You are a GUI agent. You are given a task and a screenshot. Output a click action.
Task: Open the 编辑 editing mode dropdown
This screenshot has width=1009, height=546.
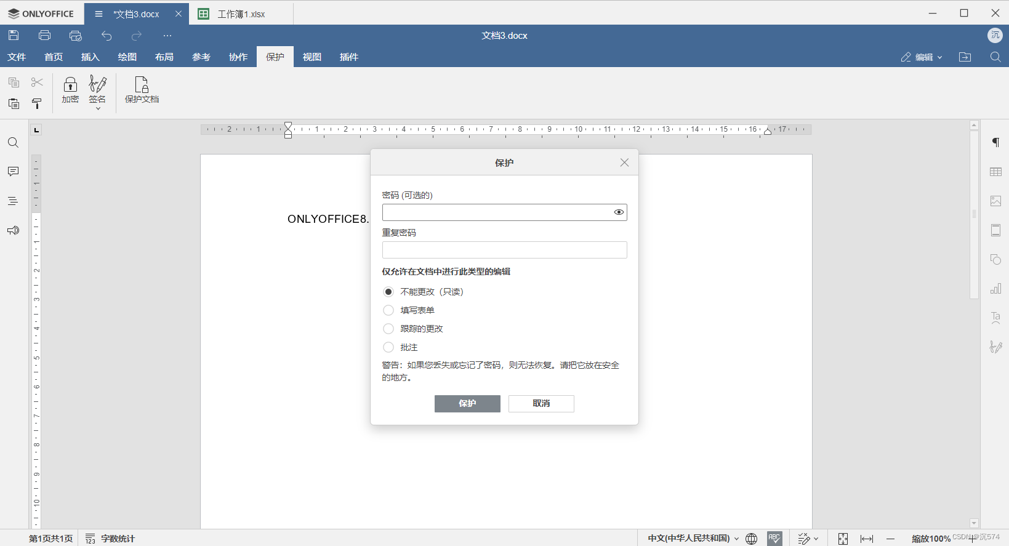point(921,57)
